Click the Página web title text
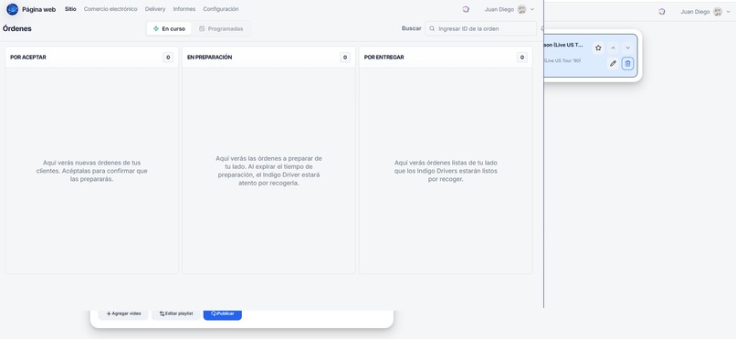 click(x=38, y=9)
